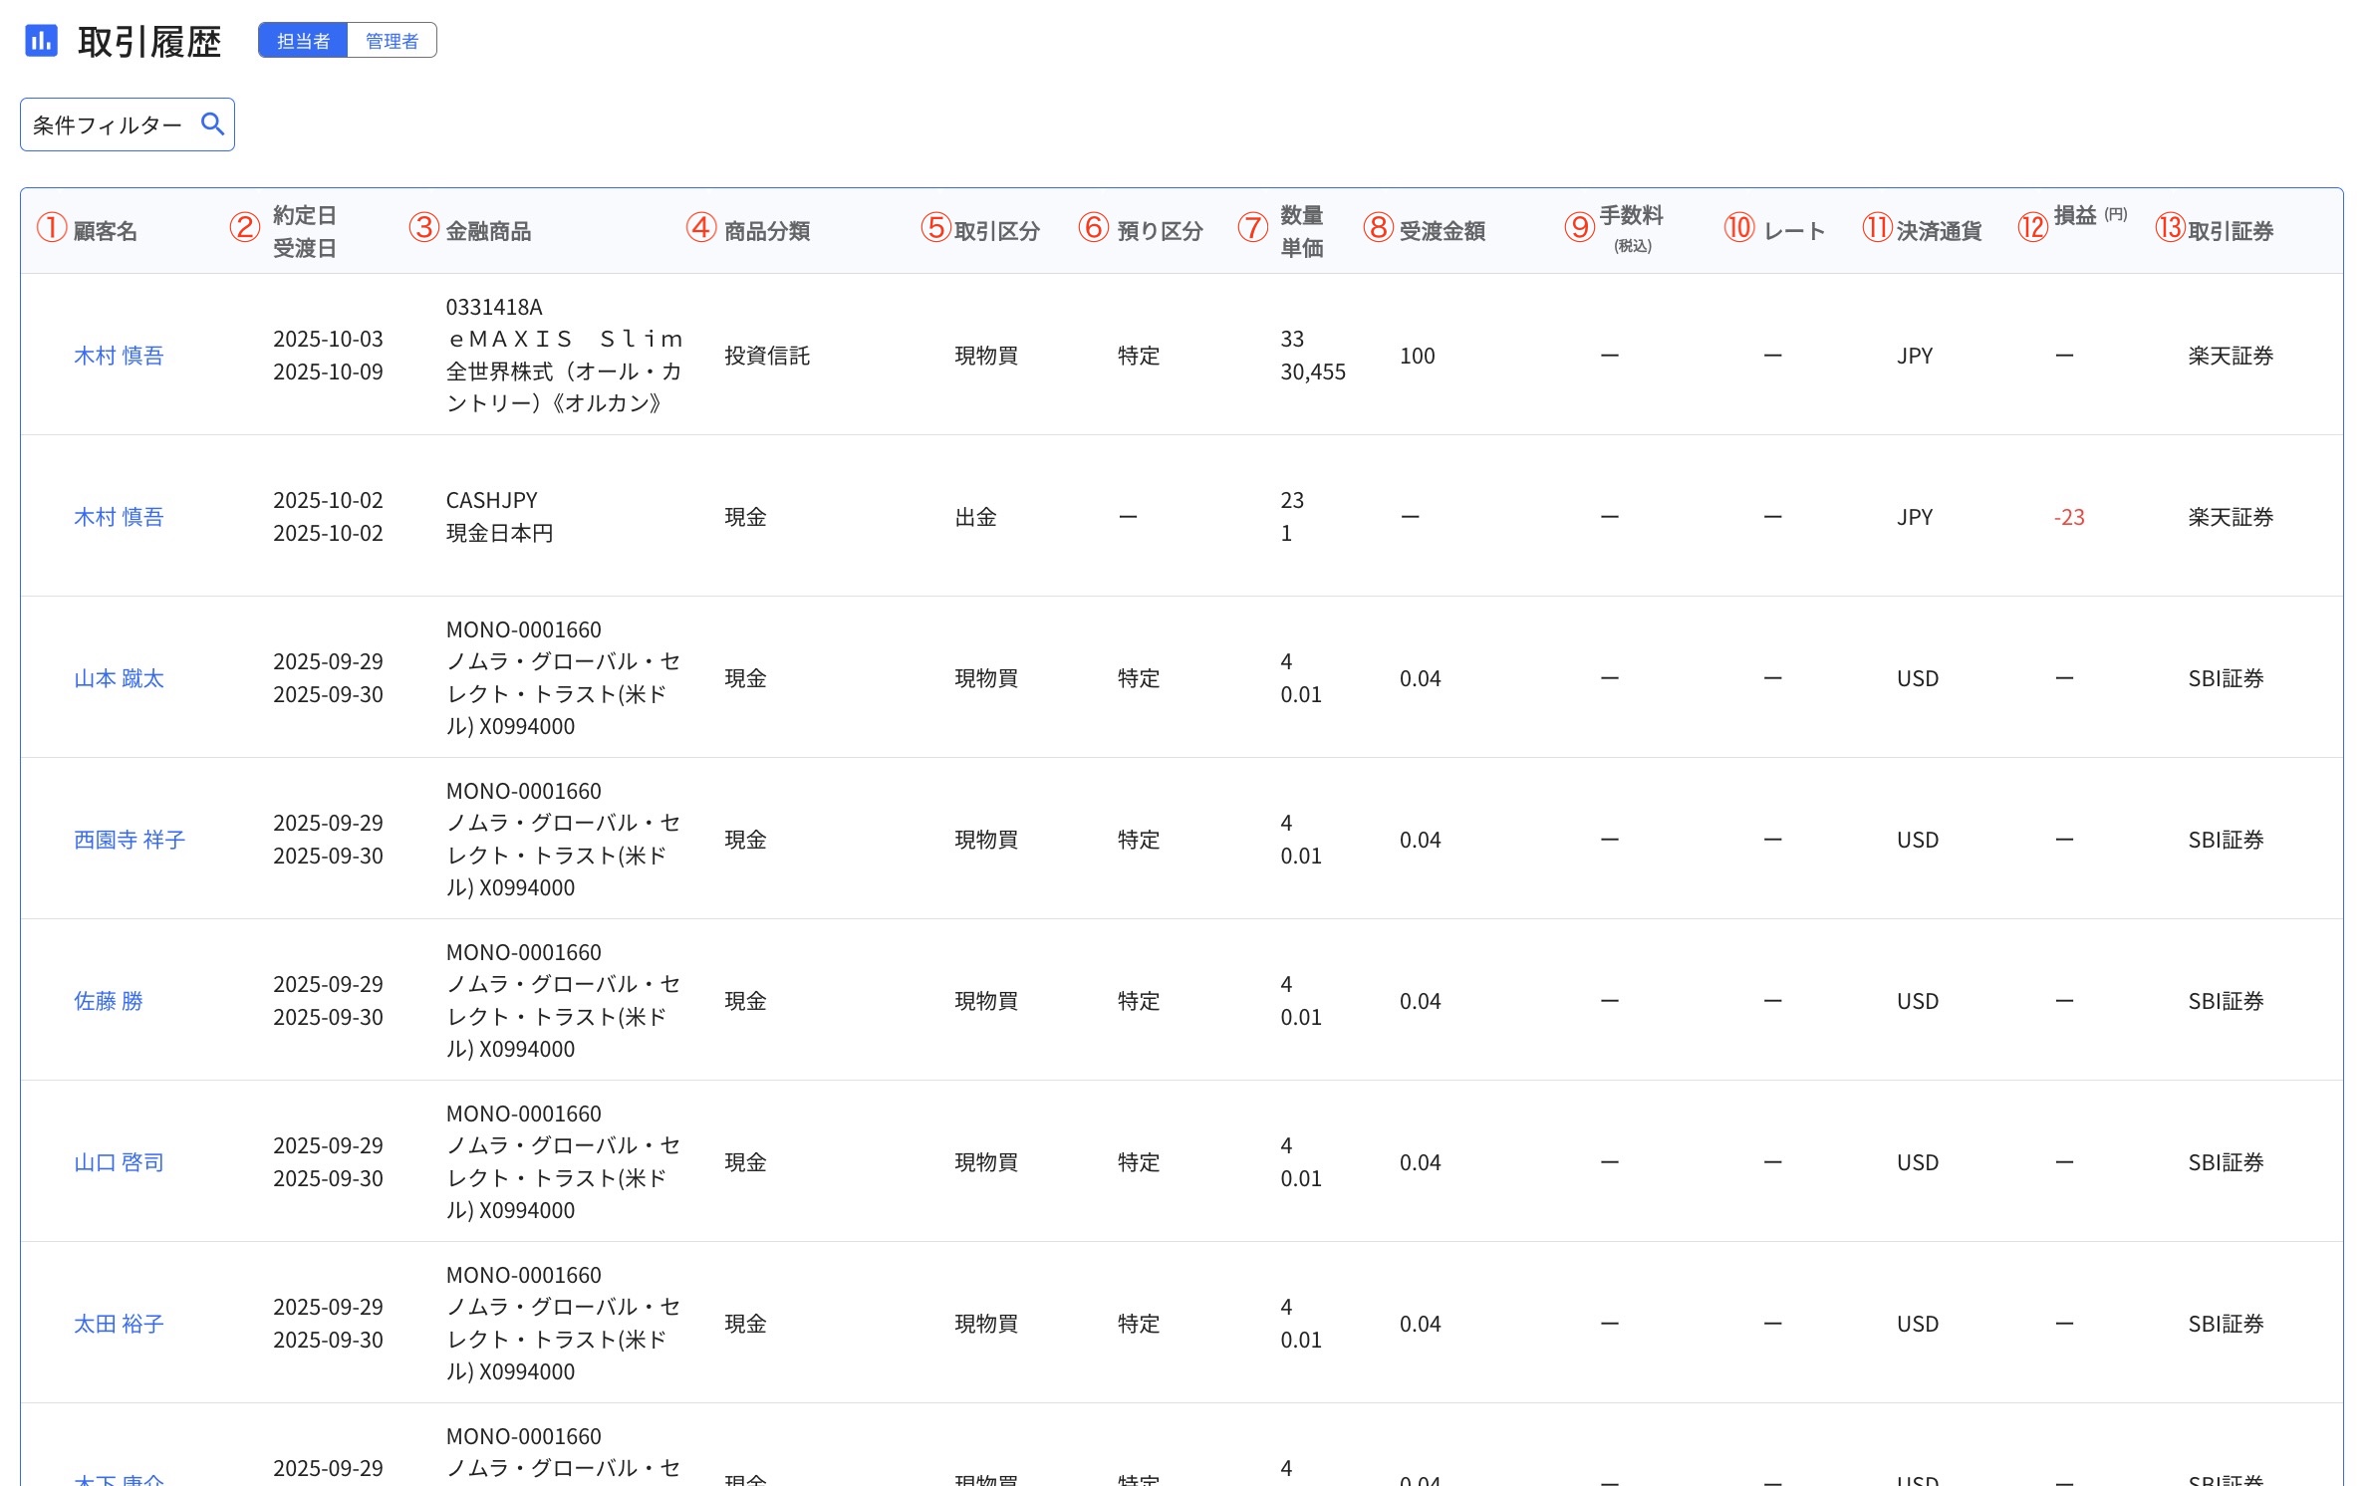Click the bar chart icon beside 取引履歴

41,41
